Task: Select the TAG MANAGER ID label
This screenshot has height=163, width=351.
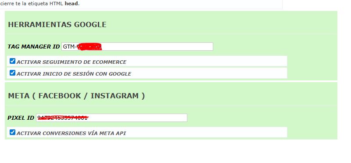Action: 34,47
